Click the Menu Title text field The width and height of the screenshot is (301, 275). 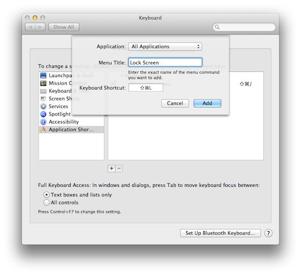click(x=165, y=62)
